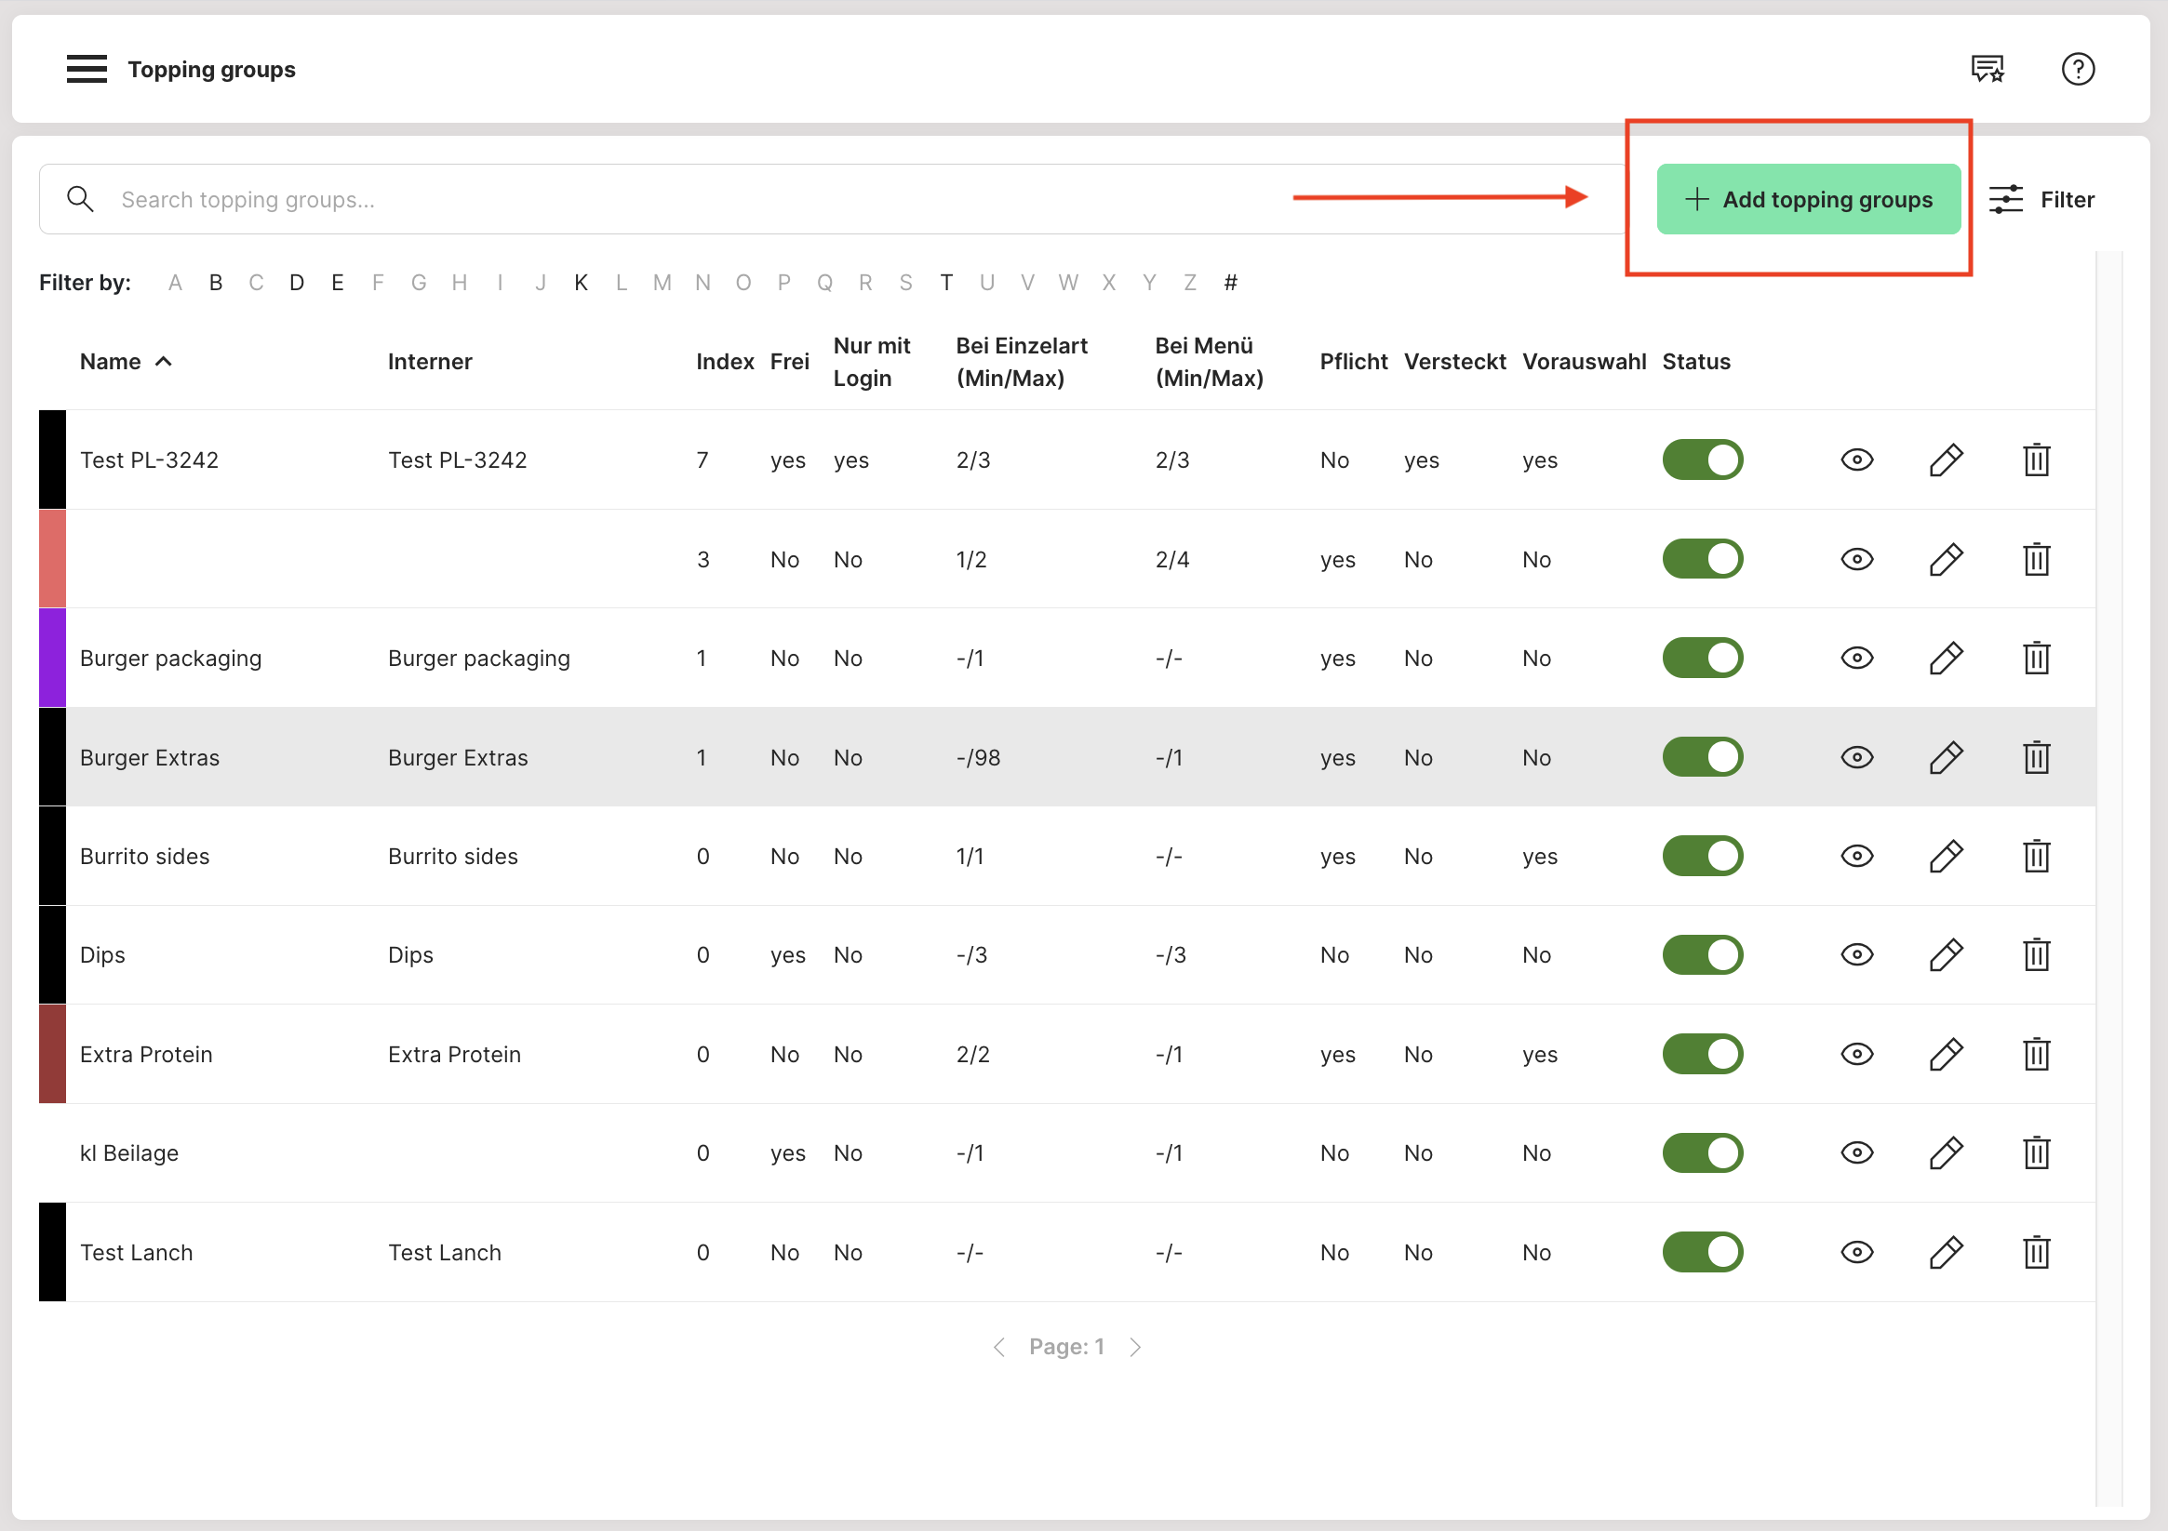This screenshot has width=2168, height=1531.
Task: Go to next page chevron
Action: click(1135, 1347)
